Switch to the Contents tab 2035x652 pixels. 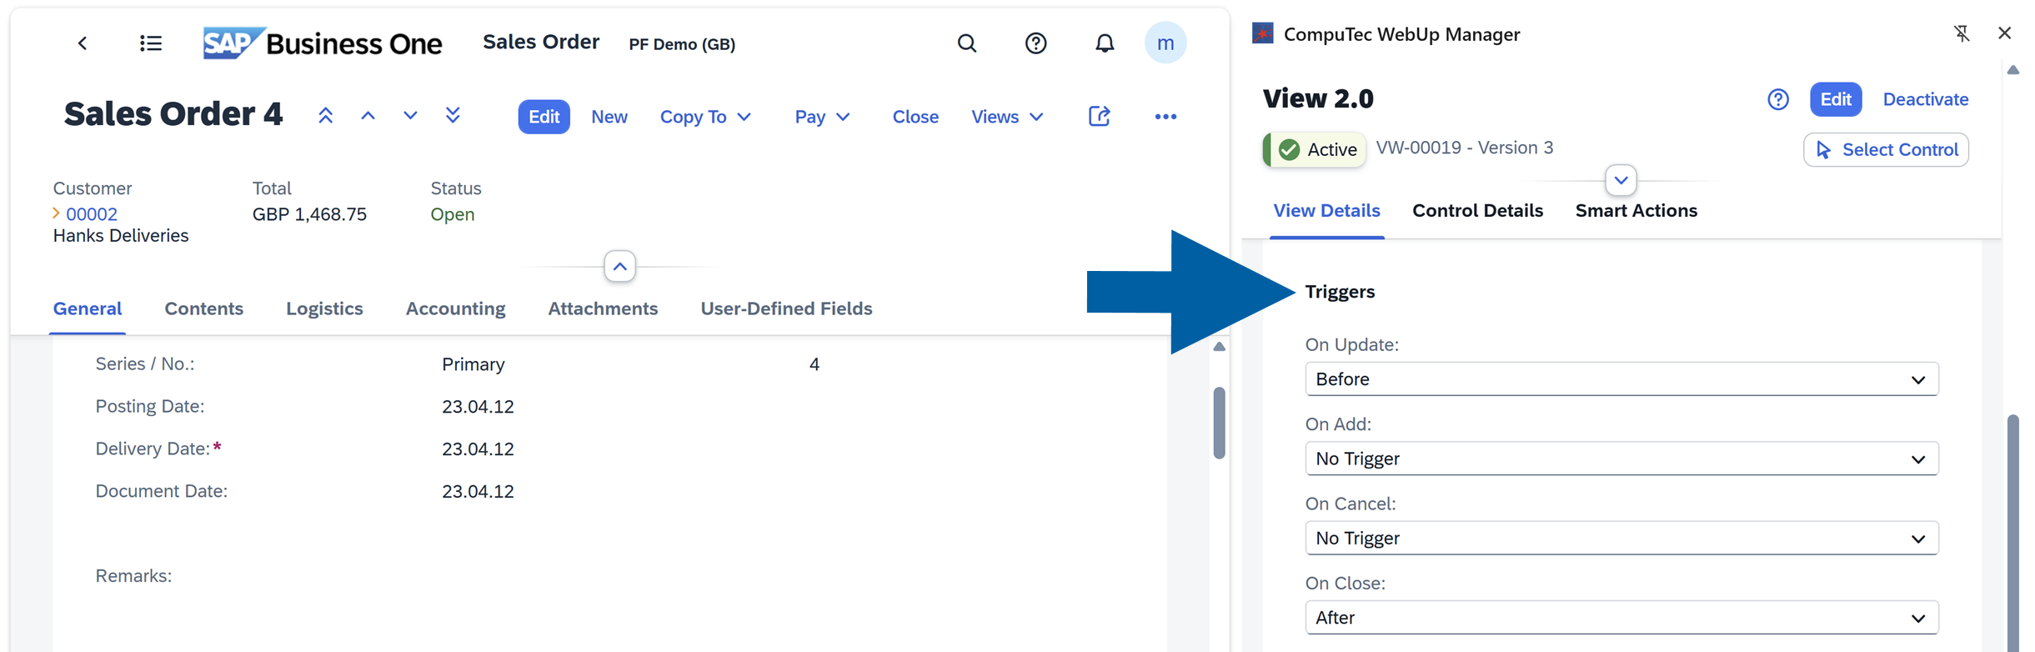(x=204, y=308)
